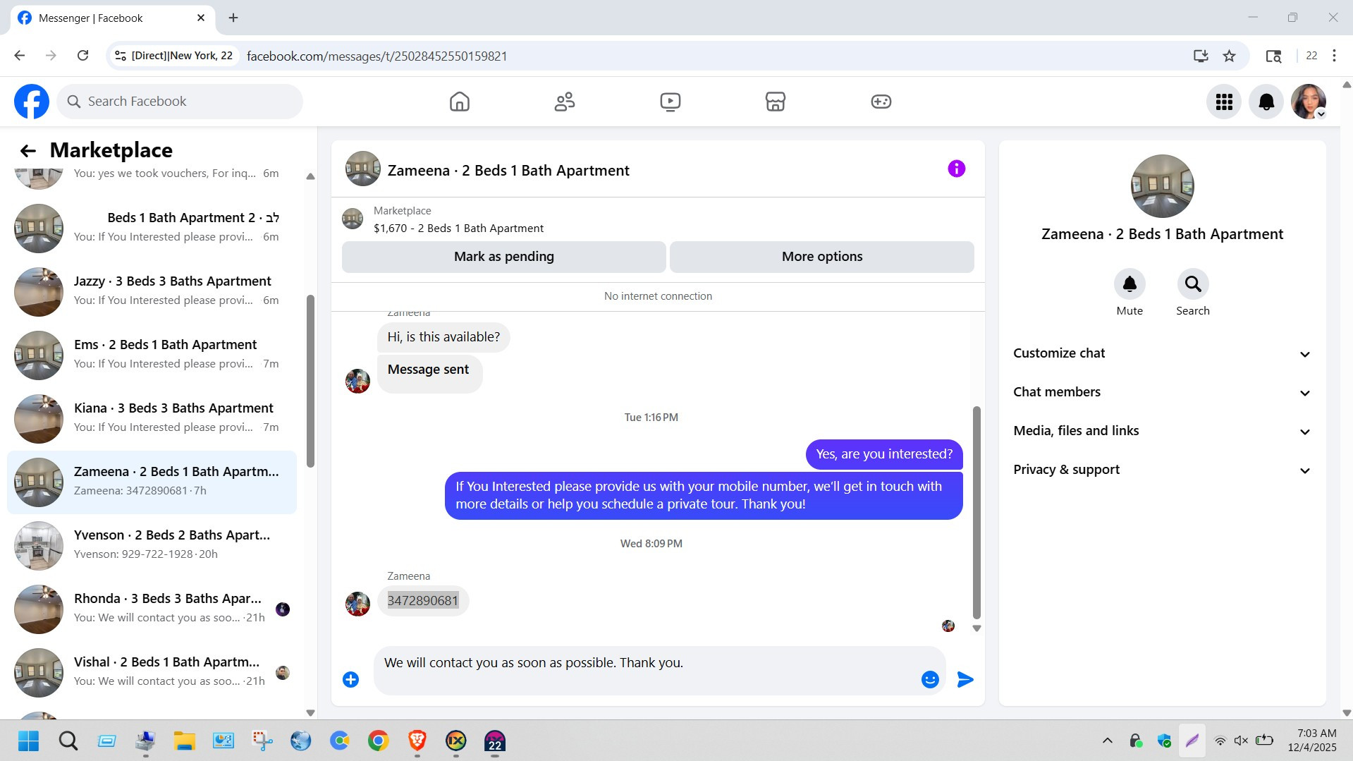
Task: Open a new browser tab
Action: [x=233, y=18]
